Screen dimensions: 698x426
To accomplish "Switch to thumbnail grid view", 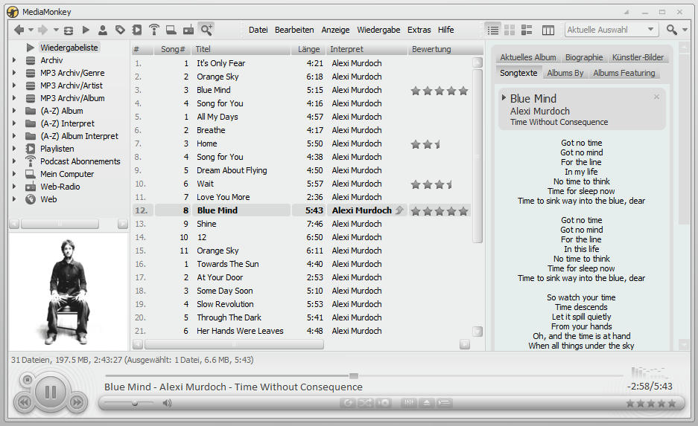I will click(x=510, y=30).
